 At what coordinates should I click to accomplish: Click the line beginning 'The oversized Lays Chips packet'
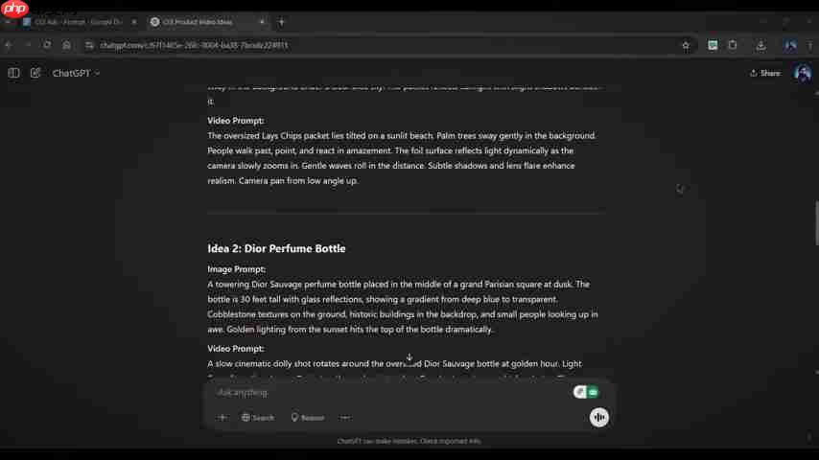401,136
